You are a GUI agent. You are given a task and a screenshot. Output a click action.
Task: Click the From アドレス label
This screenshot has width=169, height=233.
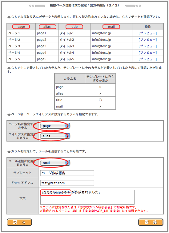22,183
